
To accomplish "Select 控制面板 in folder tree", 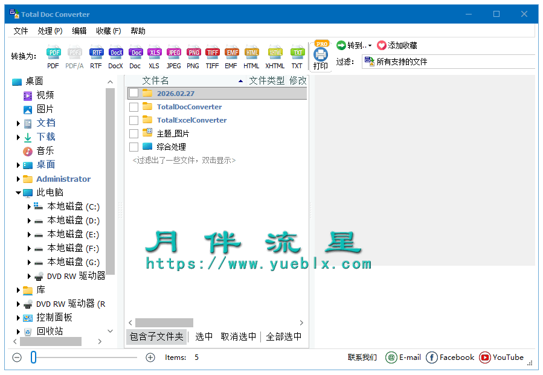I will 54,318.
